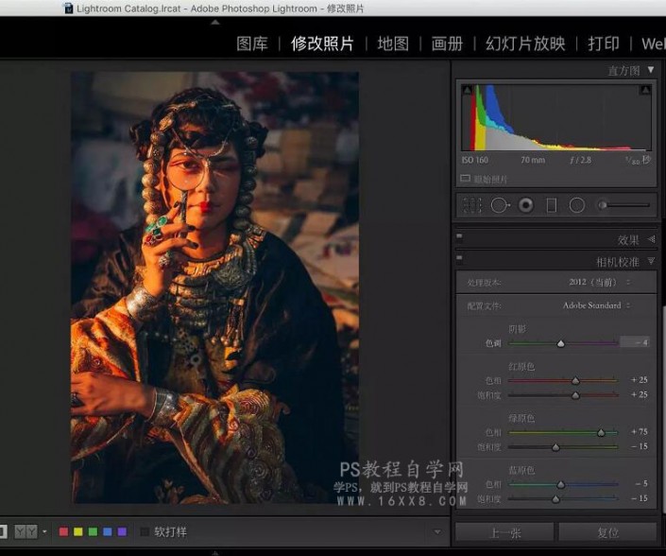This screenshot has height=556, width=666.
Task: Select the Adjustment Brush tool
Action: pyautogui.click(x=623, y=205)
